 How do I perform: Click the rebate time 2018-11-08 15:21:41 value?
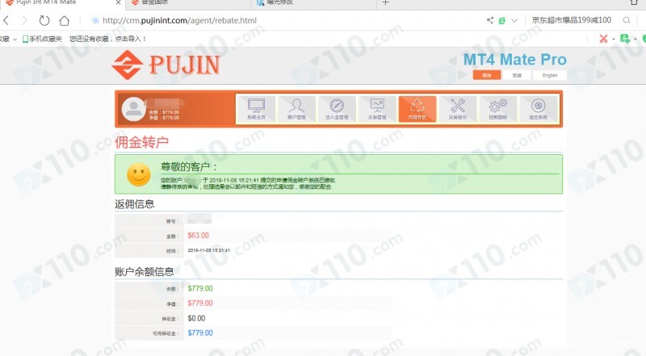click(x=208, y=250)
